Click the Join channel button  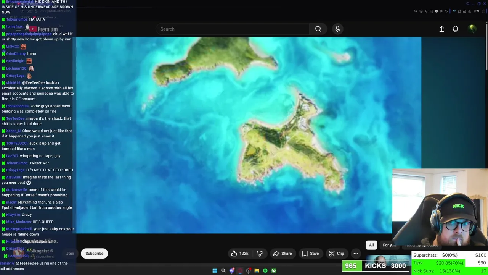[70, 253]
